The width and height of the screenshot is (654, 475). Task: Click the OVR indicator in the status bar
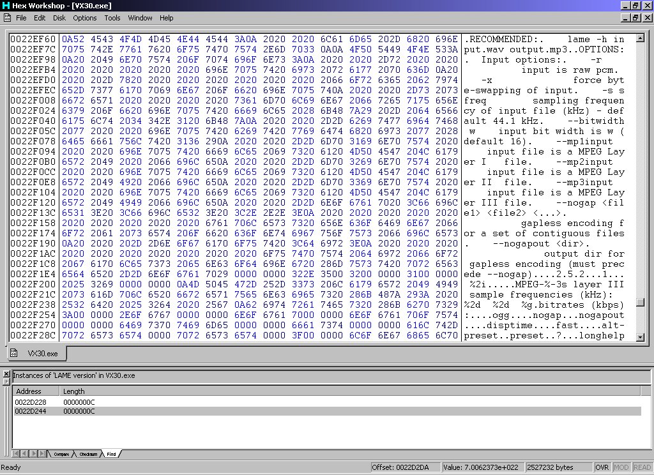[602, 467]
